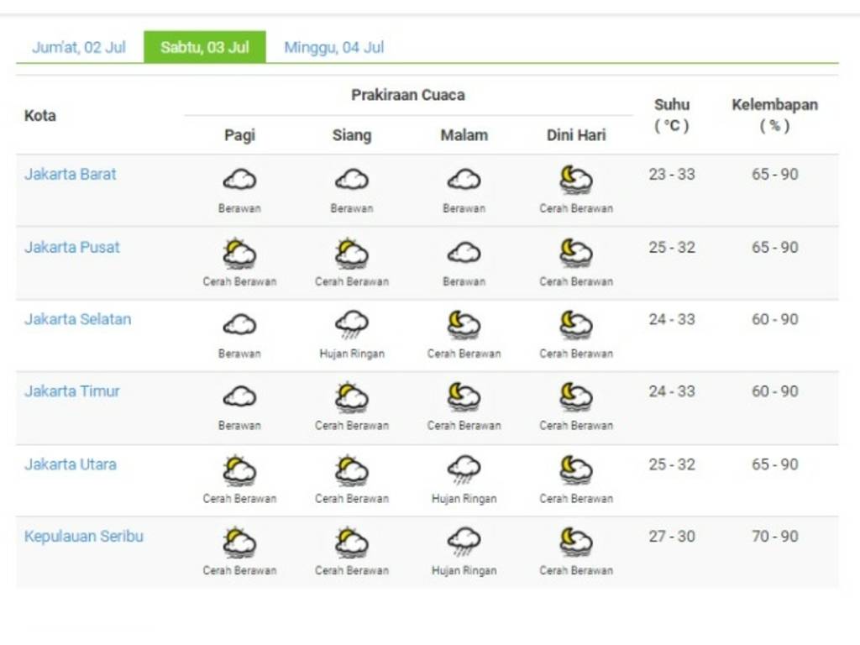Click Jakarta Barat Dini Hari moon-cloud icon
The width and height of the screenshot is (860, 645).
[576, 180]
